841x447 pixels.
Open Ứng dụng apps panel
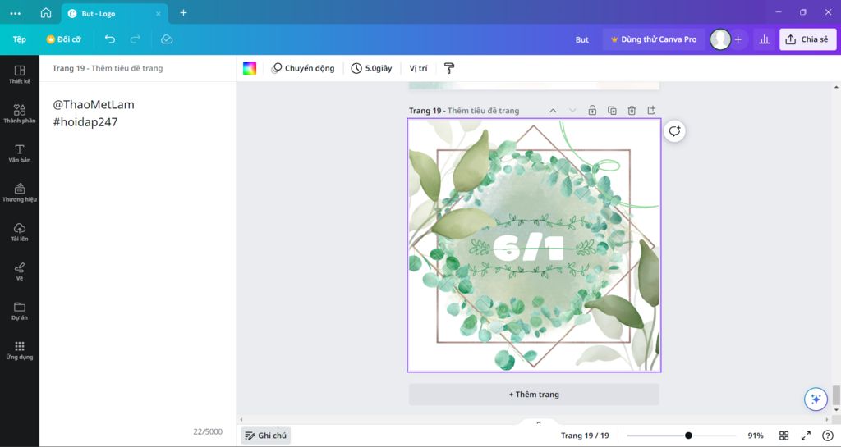click(x=20, y=350)
